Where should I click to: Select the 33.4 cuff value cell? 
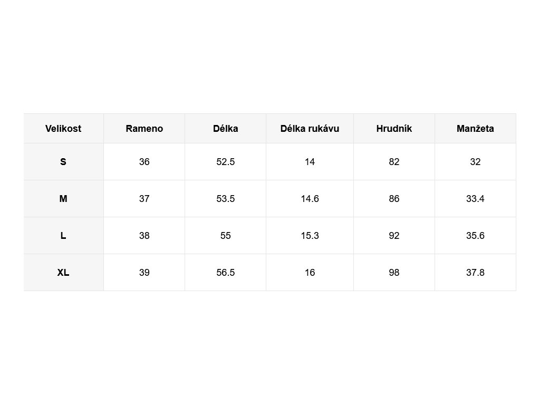click(475, 199)
